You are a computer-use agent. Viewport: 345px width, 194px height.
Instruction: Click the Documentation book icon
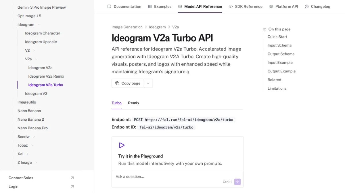[109, 6]
